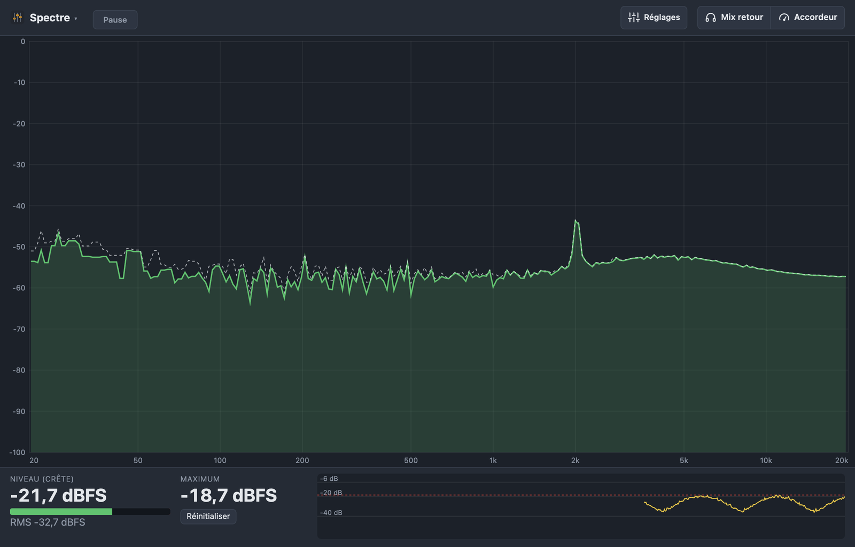The width and height of the screenshot is (855, 547).
Task: Click the gauge icon of Accordeur
Action: pyautogui.click(x=784, y=18)
